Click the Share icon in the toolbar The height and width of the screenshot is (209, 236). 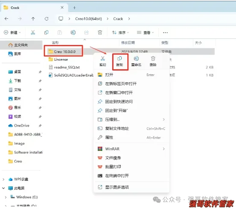coord(87,32)
